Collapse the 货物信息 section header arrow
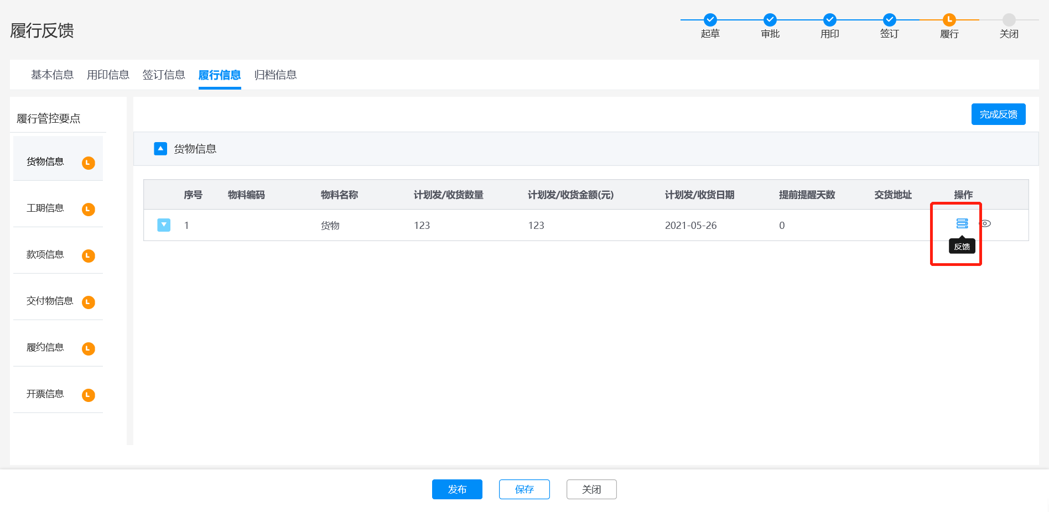Image resolution: width=1049 pixels, height=512 pixels. point(160,149)
